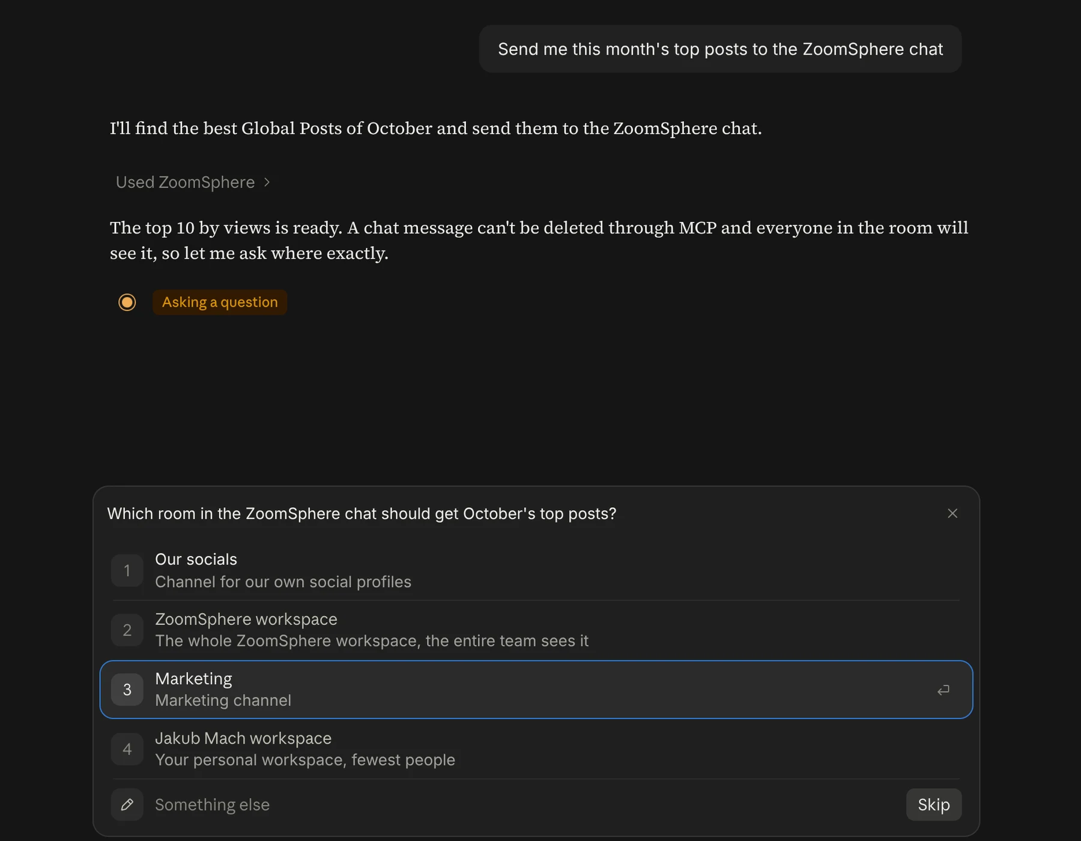The height and width of the screenshot is (841, 1081).
Task: Click number 1 badge for Our socials
Action: click(127, 570)
